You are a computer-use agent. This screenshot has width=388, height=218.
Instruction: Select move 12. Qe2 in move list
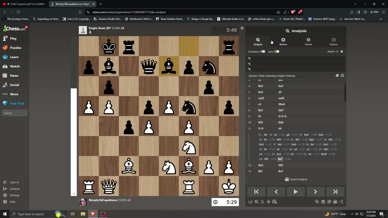261,165
